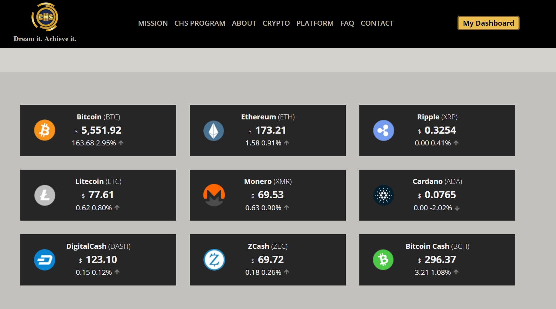Open the MISSION menu item
This screenshot has height=309, width=556.
coord(153,23)
